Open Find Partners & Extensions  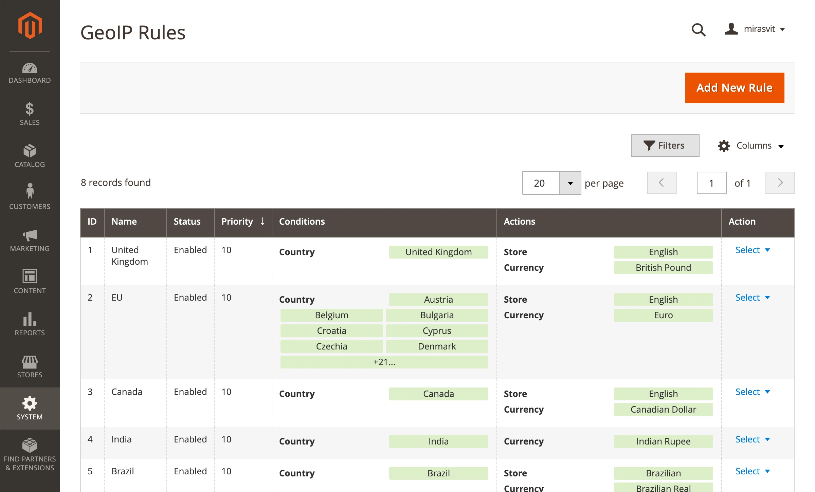coord(30,454)
